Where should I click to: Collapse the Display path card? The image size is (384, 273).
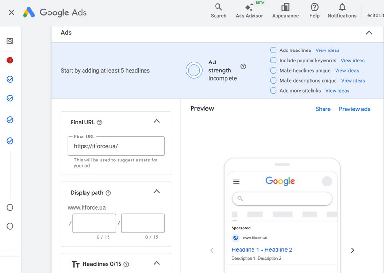[x=156, y=191]
